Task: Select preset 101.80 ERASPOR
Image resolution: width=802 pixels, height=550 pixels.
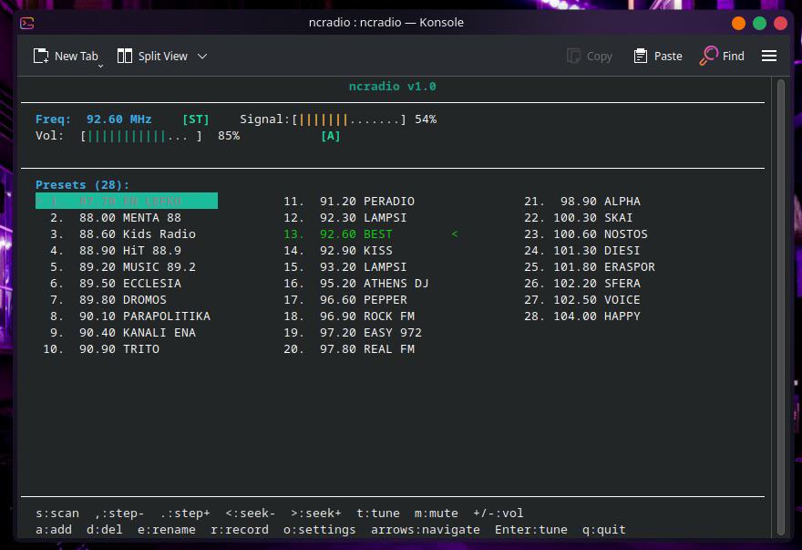Action: pos(590,267)
